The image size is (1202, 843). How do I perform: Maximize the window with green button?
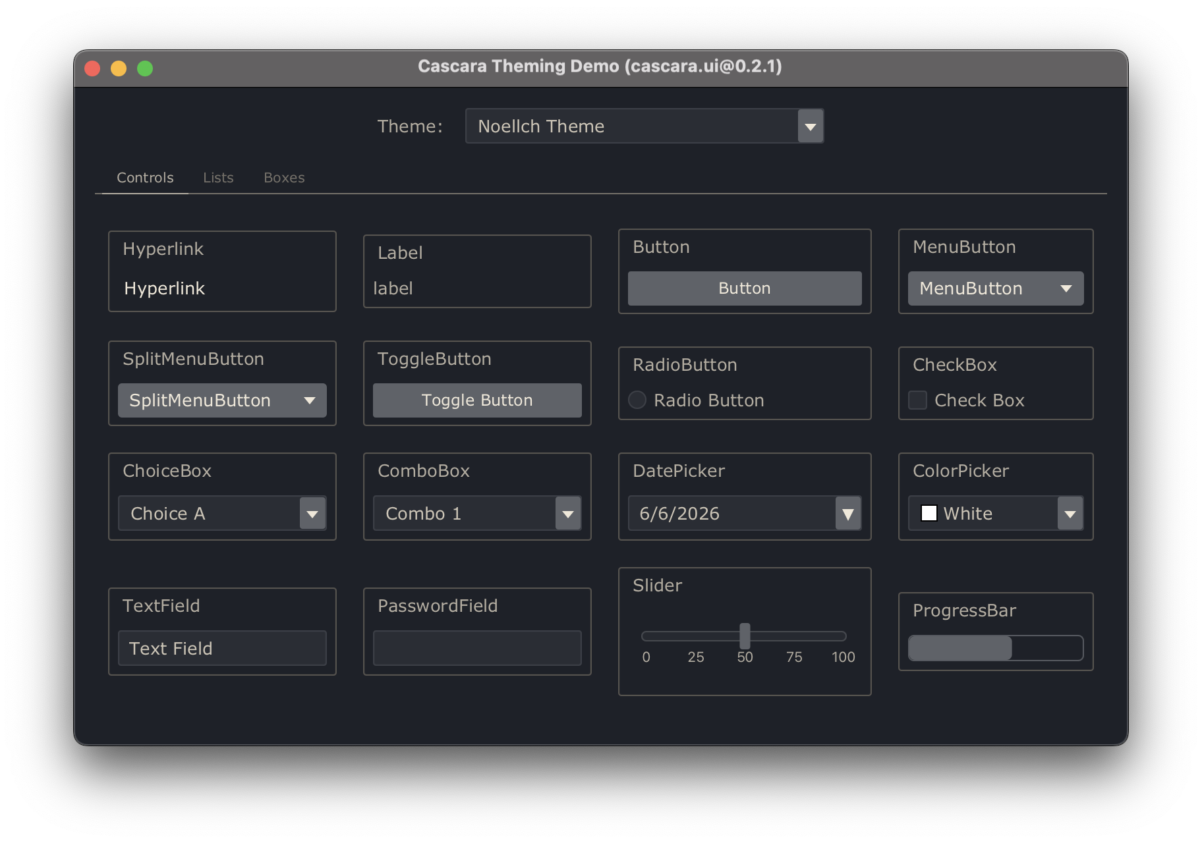[x=145, y=68]
